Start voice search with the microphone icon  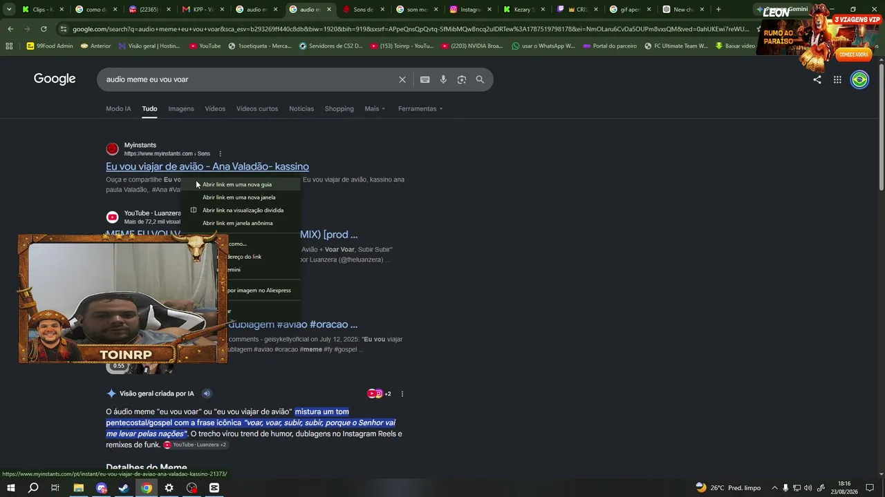(x=443, y=79)
